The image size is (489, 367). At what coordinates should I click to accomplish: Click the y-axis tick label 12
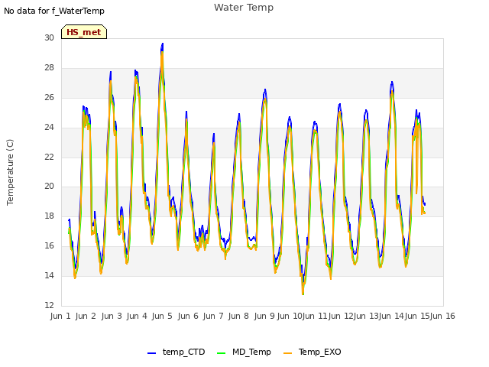(49, 305)
